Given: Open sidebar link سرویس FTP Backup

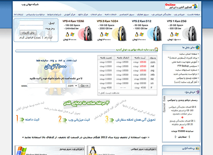Looking at the screenshot, I should pos(188,66).
